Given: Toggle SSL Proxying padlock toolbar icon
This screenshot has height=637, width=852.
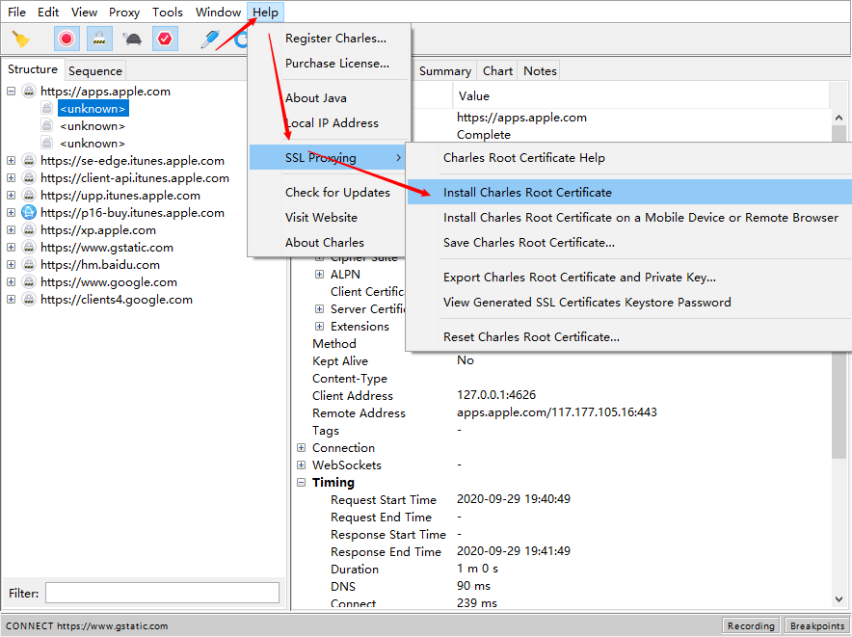Looking at the screenshot, I should coord(99,40).
